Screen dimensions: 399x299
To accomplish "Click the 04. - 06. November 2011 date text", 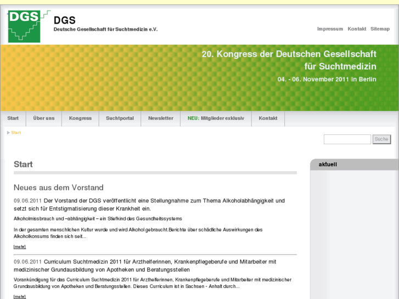I will pos(327,79).
